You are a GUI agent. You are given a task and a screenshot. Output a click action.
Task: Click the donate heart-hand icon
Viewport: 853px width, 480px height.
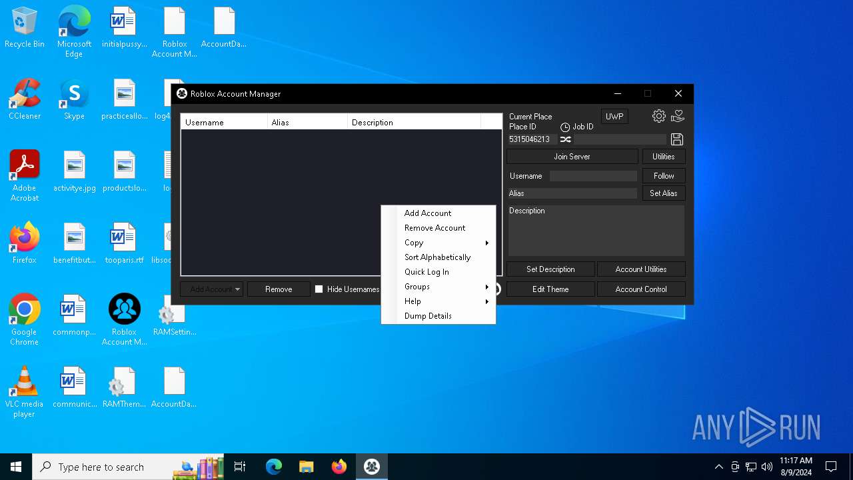[678, 116]
